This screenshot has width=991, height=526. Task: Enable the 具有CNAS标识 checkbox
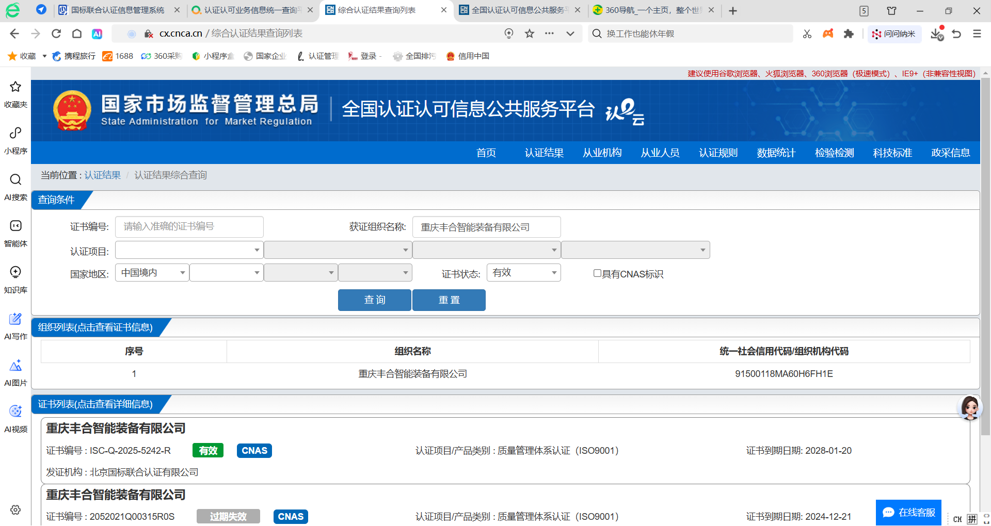pos(597,273)
